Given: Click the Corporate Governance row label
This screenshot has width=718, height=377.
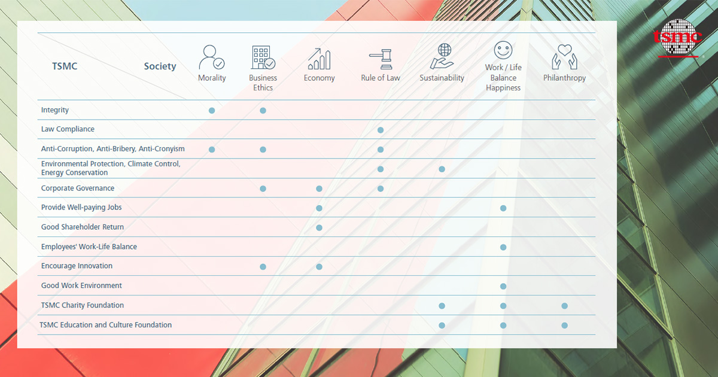Looking at the screenshot, I should pyautogui.click(x=78, y=188).
